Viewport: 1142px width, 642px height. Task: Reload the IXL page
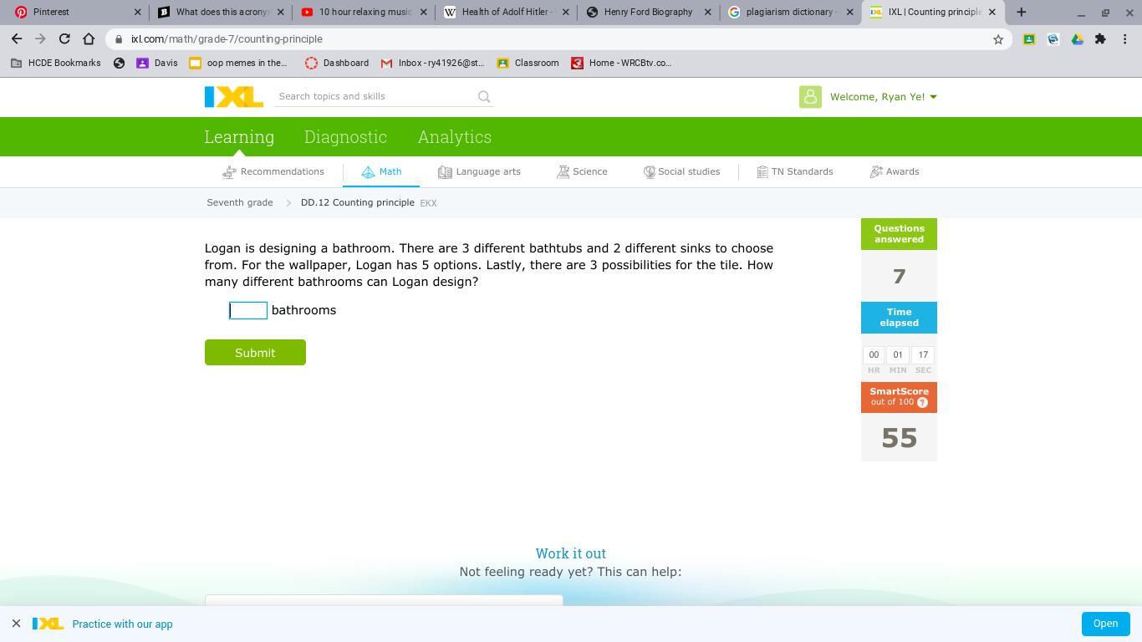click(64, 39)
